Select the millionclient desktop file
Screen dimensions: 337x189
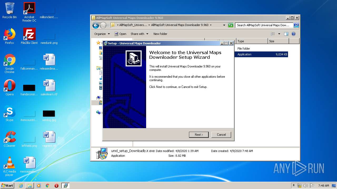49,12
